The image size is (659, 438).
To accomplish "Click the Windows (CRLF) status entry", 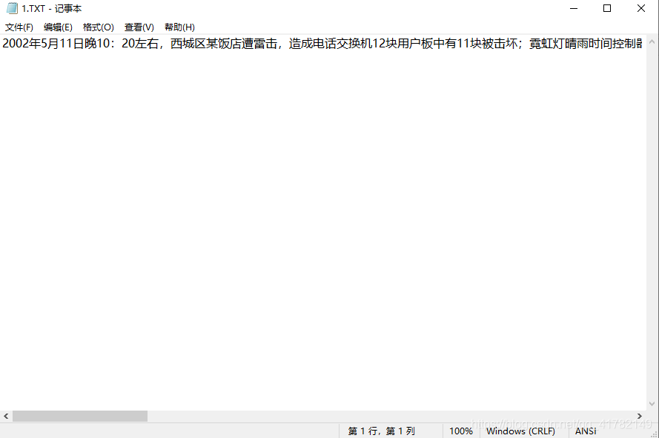I will 520,431.
